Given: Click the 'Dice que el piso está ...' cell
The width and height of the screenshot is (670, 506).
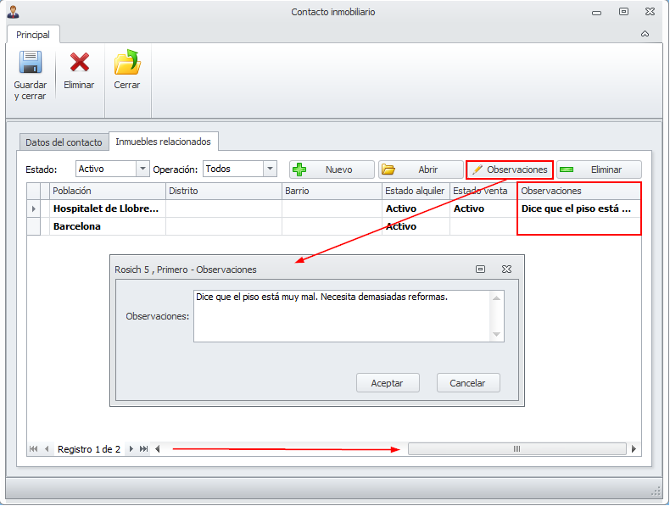Looking at the screenshot, I should coord(579,209).
